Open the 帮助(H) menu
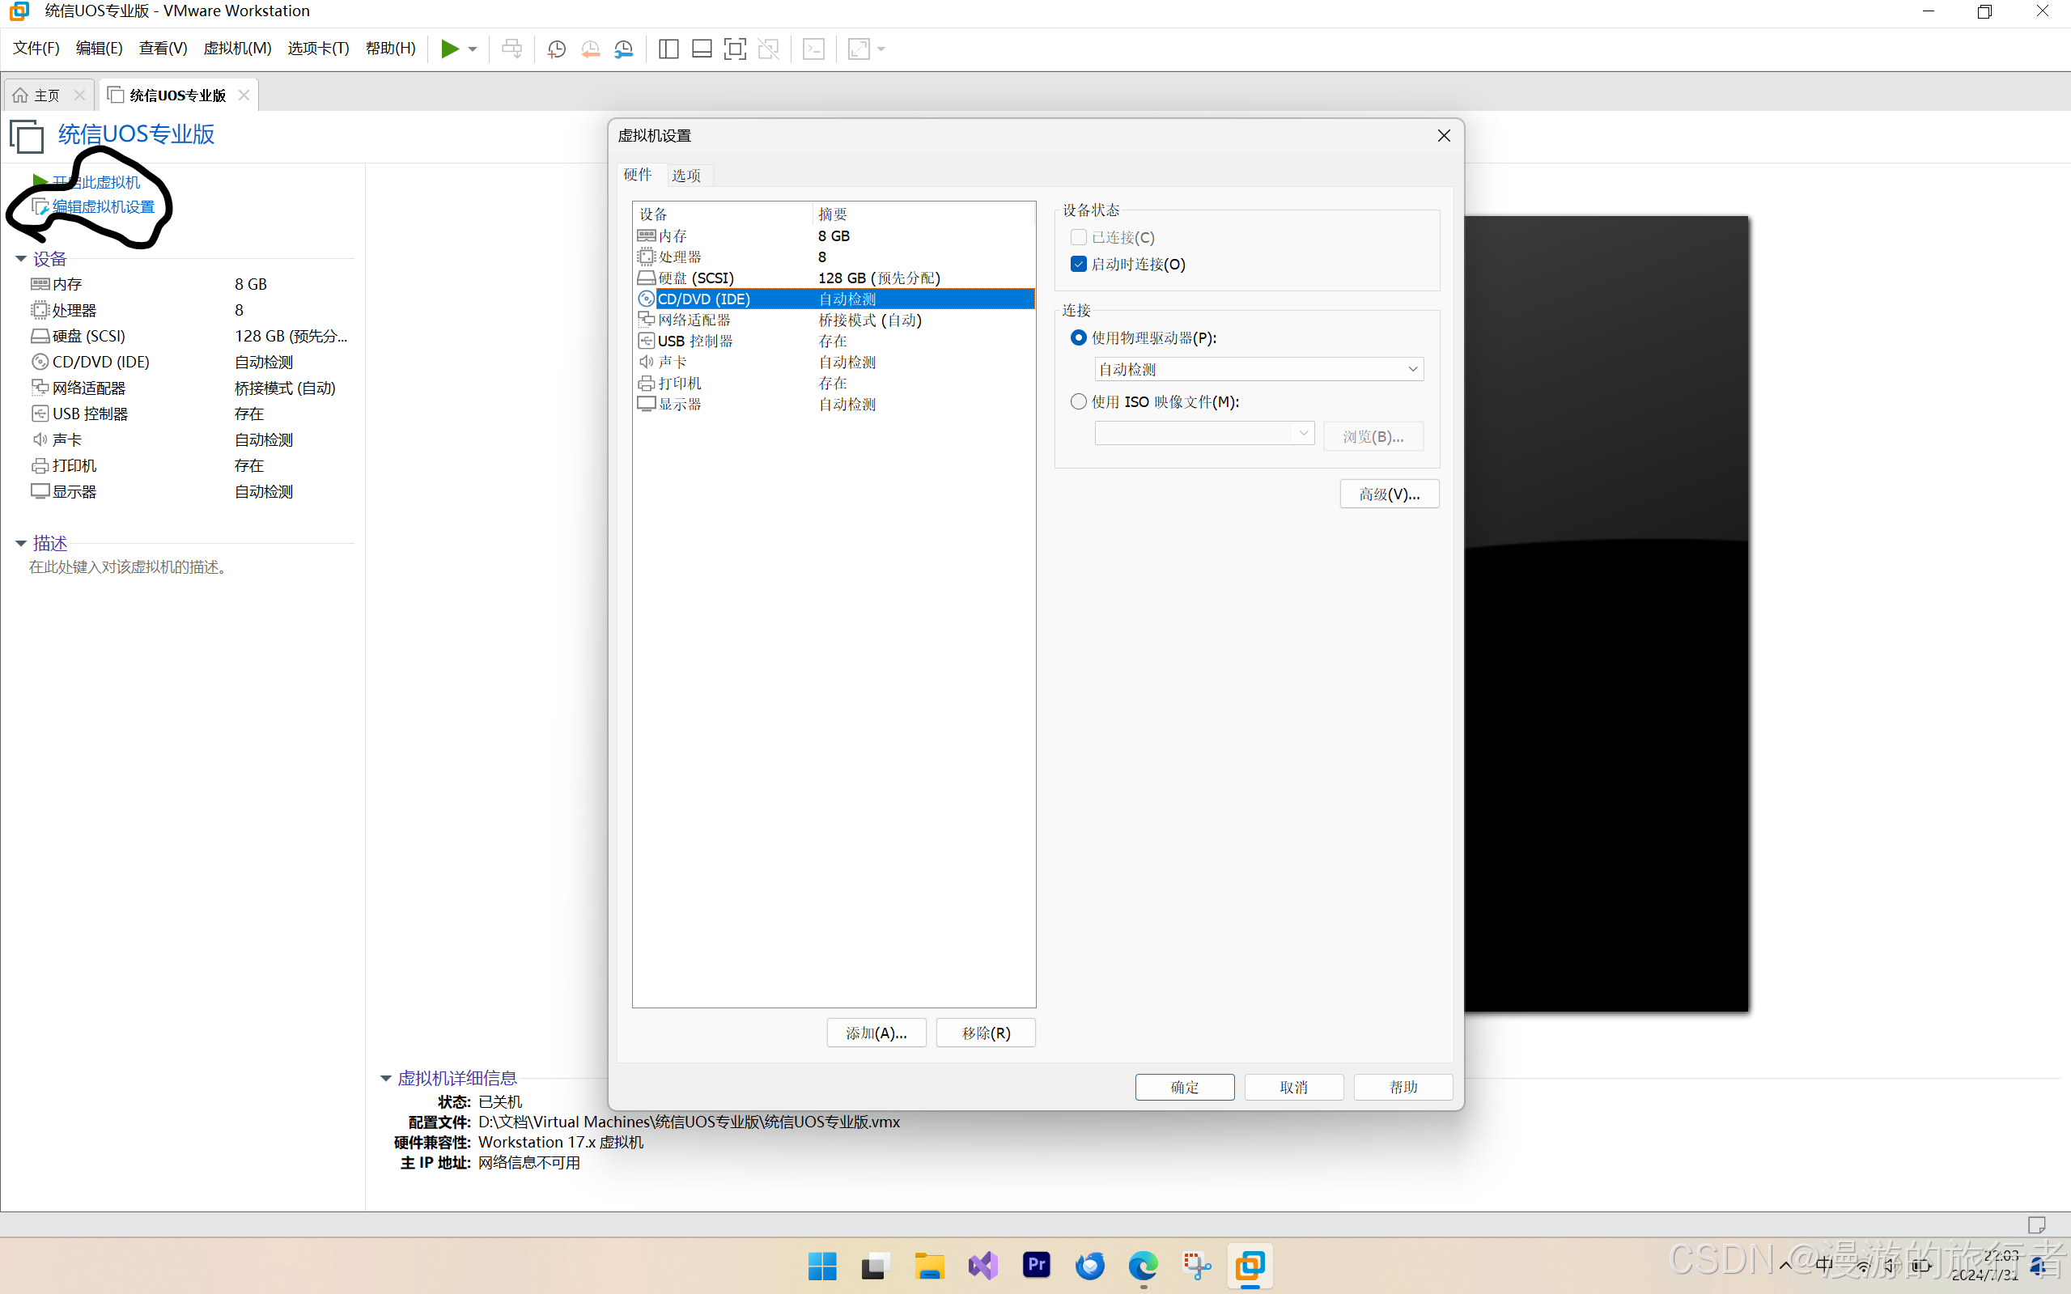2071x1294 pixels. pos(390,48)
